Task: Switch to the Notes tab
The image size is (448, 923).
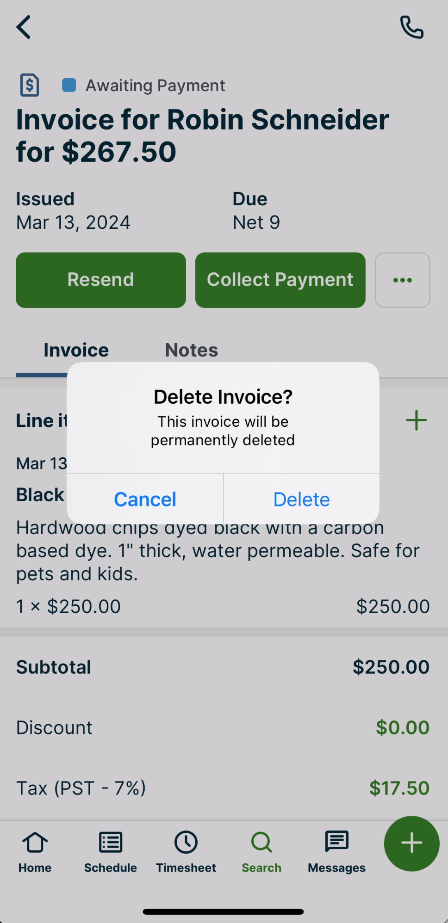Action: tap(192, 350)
